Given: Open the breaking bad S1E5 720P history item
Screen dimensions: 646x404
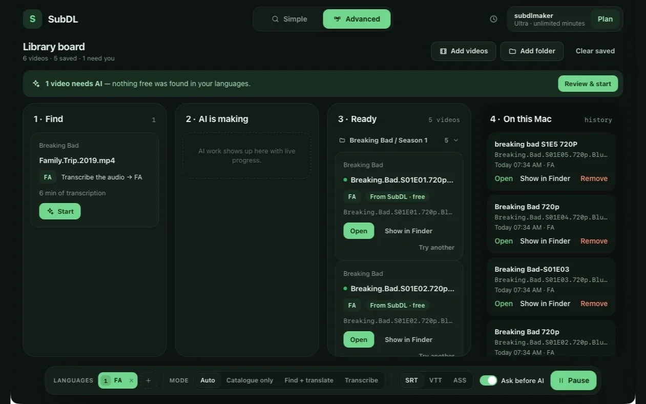Looking at the screenshot, I should [x=504, y=178].
